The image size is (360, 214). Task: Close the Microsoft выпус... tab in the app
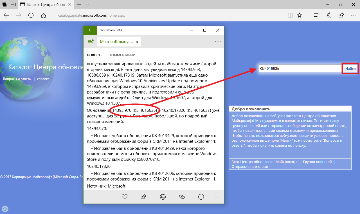pos(137,42)
